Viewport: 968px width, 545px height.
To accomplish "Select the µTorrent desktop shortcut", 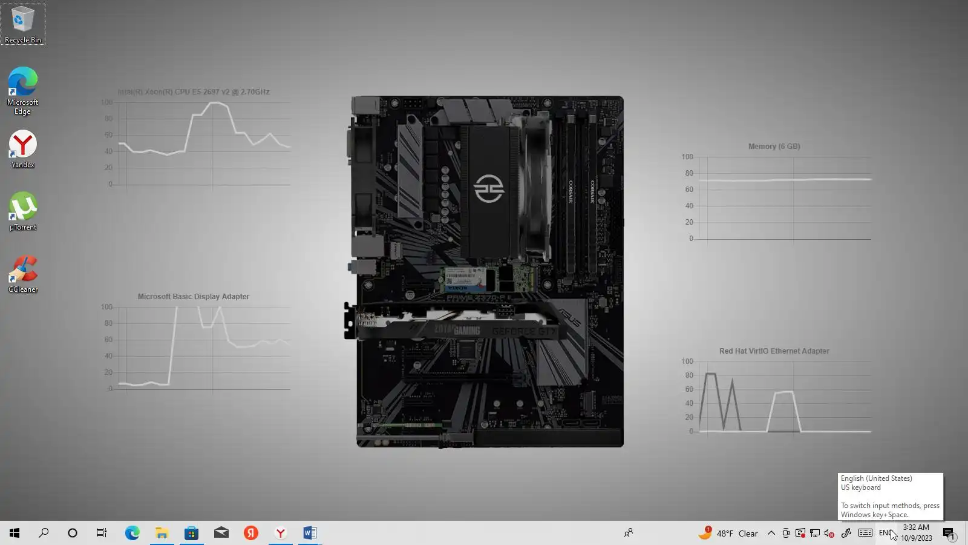I will (23, 211).
